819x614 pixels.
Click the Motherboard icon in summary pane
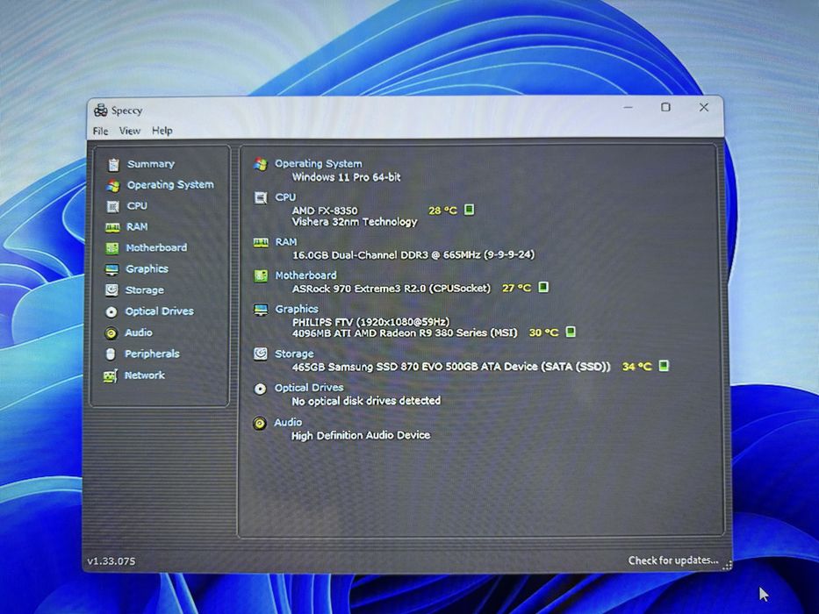tap(260, 275)
